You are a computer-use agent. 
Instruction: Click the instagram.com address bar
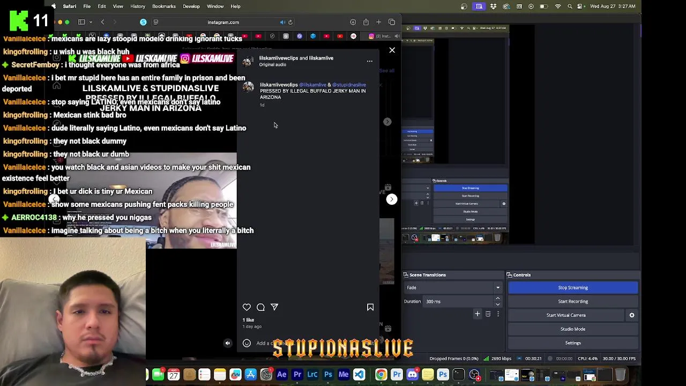pos(223,22)
